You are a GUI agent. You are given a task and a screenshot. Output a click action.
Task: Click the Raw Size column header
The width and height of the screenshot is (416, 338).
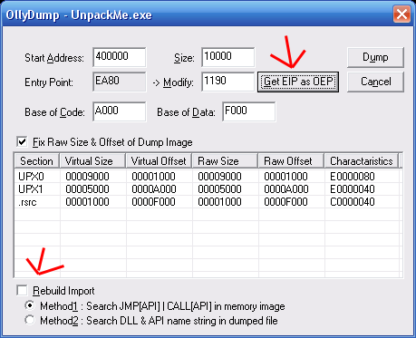click(x=225, y=161)
